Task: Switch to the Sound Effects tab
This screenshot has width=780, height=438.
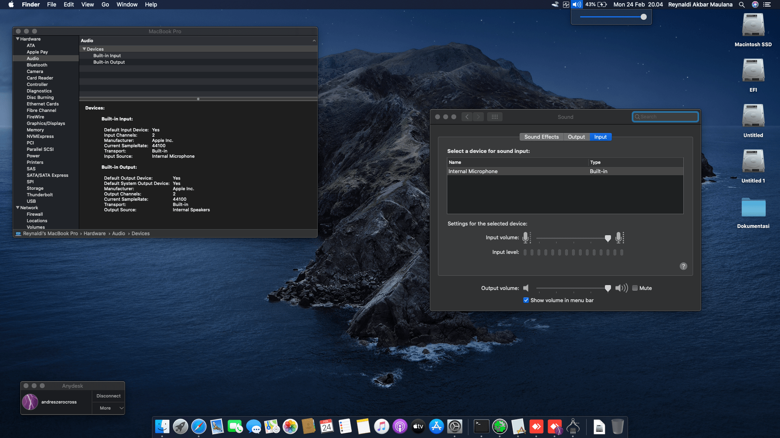Action: click(x=541, y=137)
